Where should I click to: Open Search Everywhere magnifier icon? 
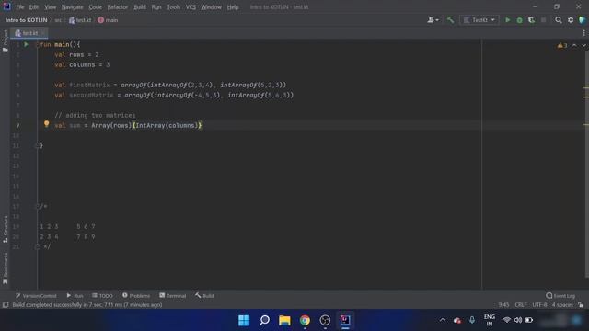point(559,20)
